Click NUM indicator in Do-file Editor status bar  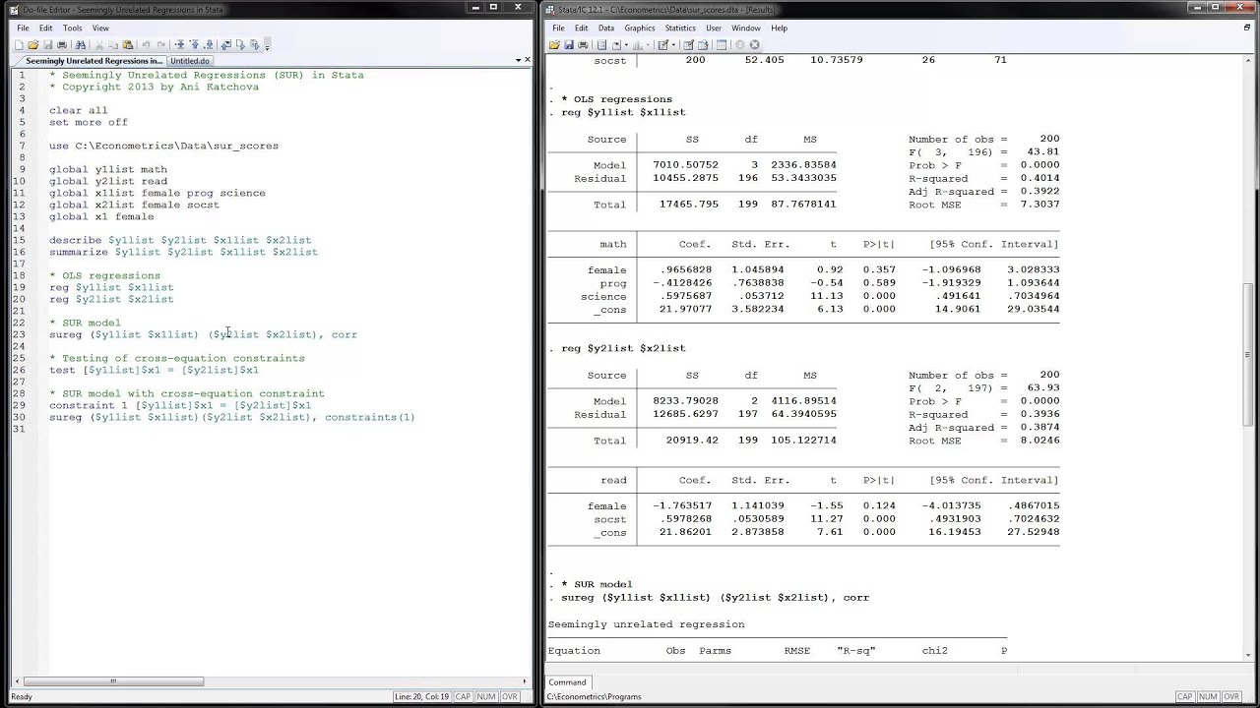click(486, 697)
